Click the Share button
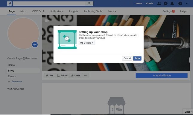The width and height of the screenshot is (193, 115). pos(76,75)
